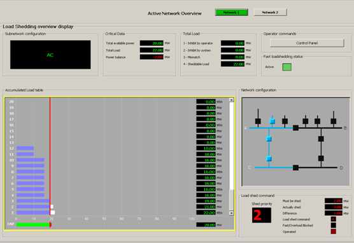Switch to Network 2 view
Screen dimensions: 354x243
(x=270, y=13)
